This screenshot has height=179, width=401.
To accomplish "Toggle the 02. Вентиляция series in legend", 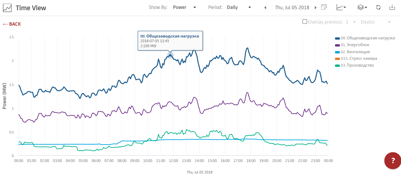I will 355,52.
